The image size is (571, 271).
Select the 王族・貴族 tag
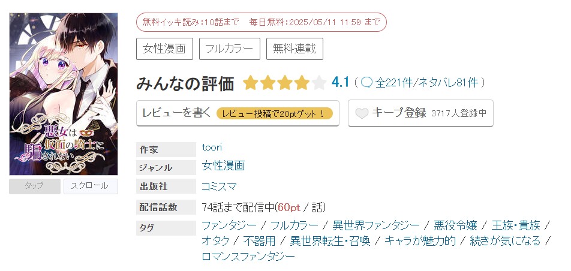(x=516, y=225)
